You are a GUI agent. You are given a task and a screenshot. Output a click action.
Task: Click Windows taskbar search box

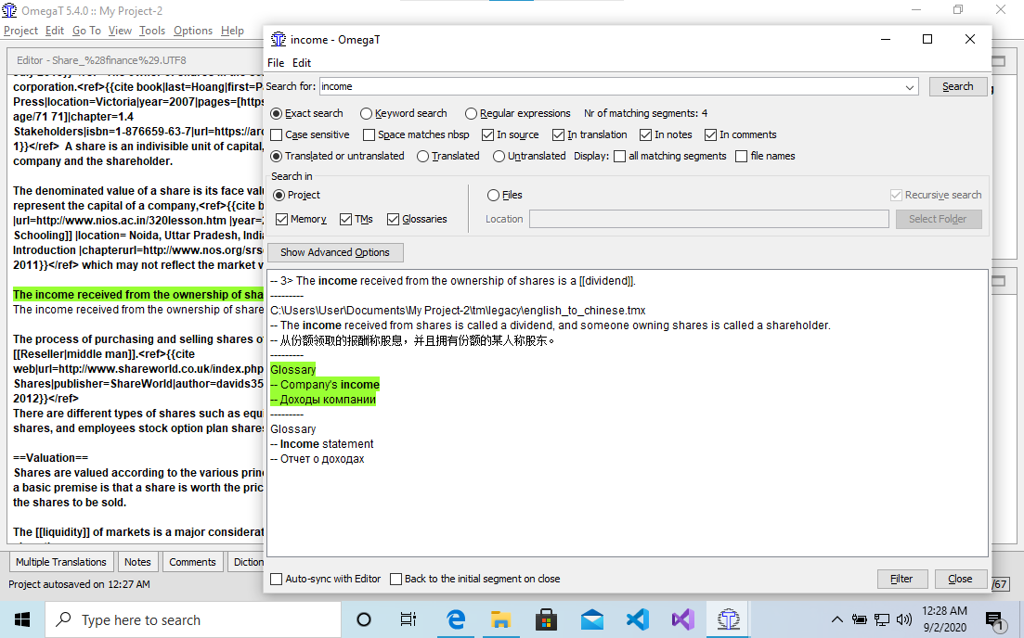pos(193,619)
